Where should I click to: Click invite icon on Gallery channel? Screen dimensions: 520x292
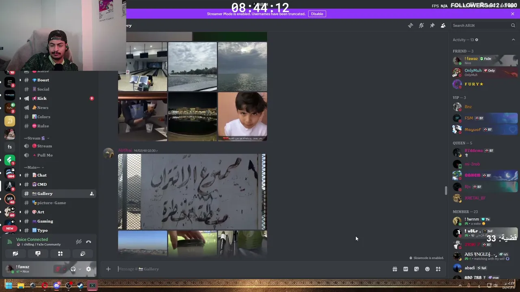pos(91,194)
